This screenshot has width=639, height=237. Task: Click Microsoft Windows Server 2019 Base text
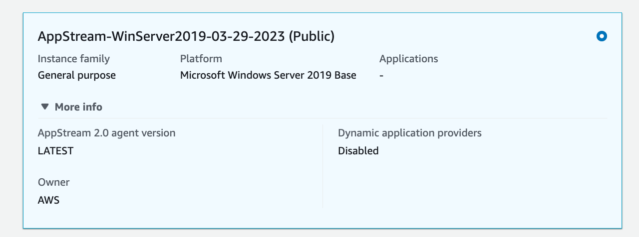[x=268, y=75]
